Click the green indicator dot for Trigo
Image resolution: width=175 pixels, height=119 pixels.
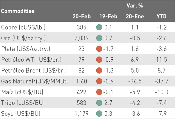pos(99,103)
